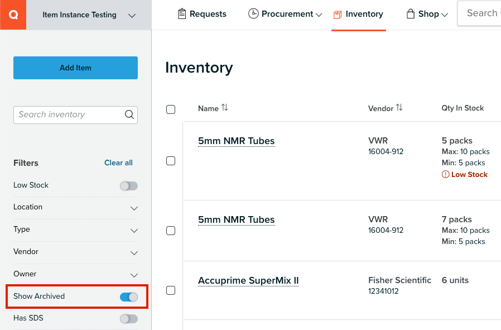This screenshot has height=330, width=501.
Task: Click the magnifier icon in Search inventory
Action: [x=129, y=114]
